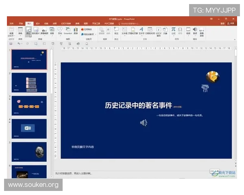Switch to the 动画 Animations tab
Screen dimensions: 244x195
point(54,24)
